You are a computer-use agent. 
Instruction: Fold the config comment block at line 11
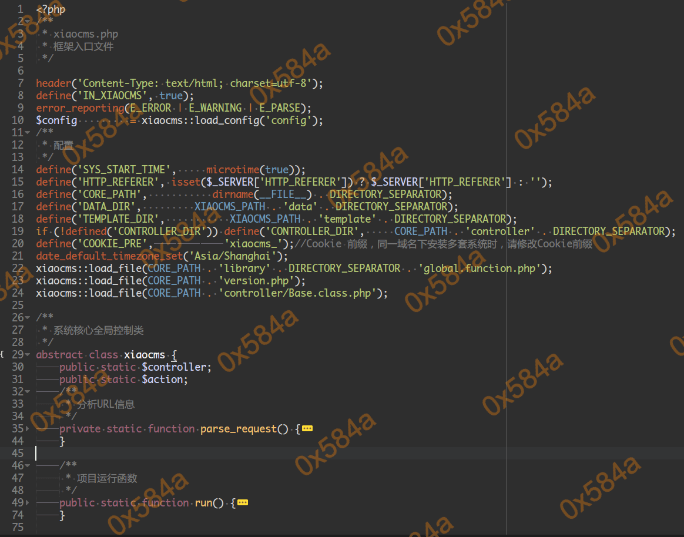pos(27,133)
